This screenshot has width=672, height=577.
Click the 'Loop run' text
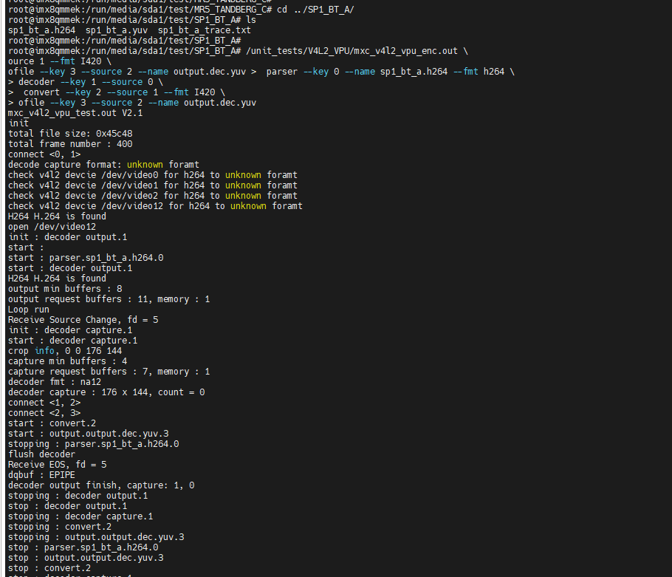tap(29, 310)
